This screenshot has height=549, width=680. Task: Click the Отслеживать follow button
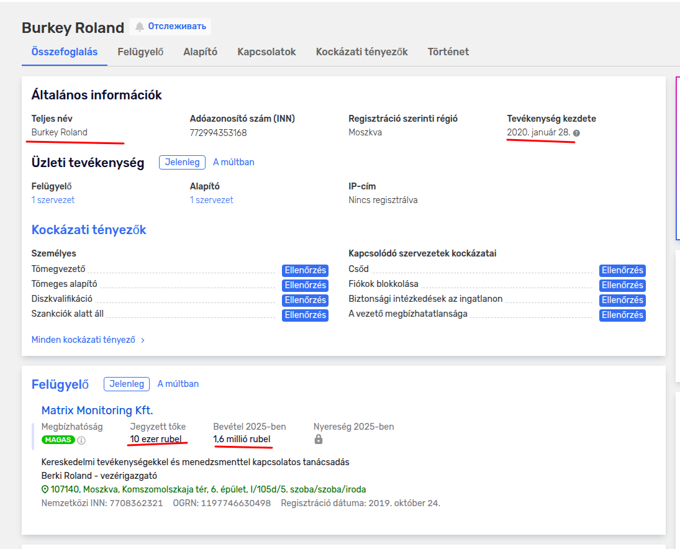pos(170,27)
